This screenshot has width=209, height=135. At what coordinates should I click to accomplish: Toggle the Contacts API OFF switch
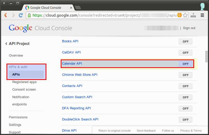point(185,86)
